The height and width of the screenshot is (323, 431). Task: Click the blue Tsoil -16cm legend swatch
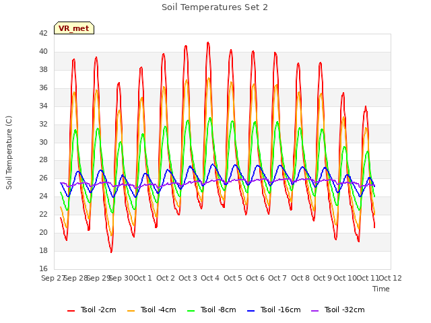[x=251, y=311]
